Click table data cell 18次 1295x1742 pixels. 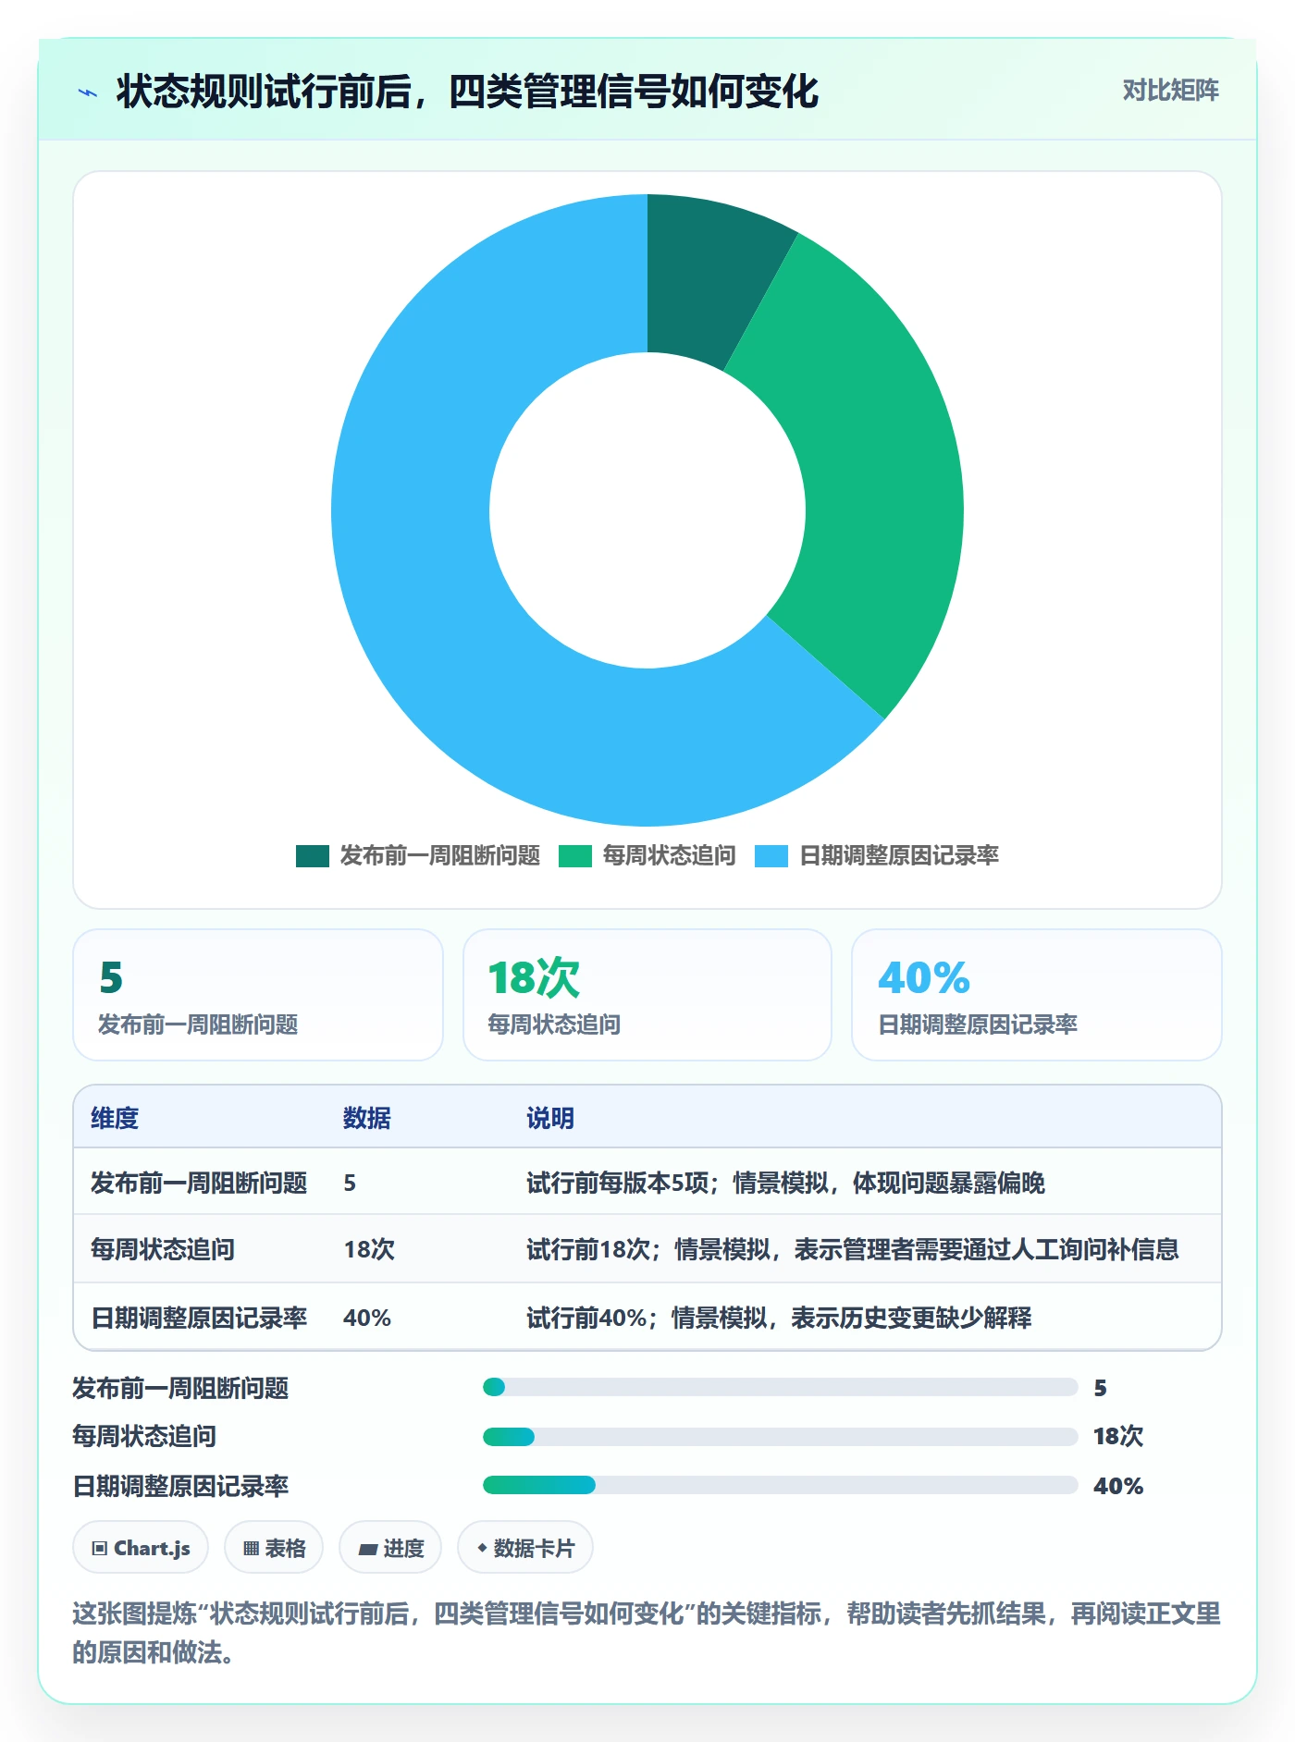pyautogui.click(x=369, y=1249)
